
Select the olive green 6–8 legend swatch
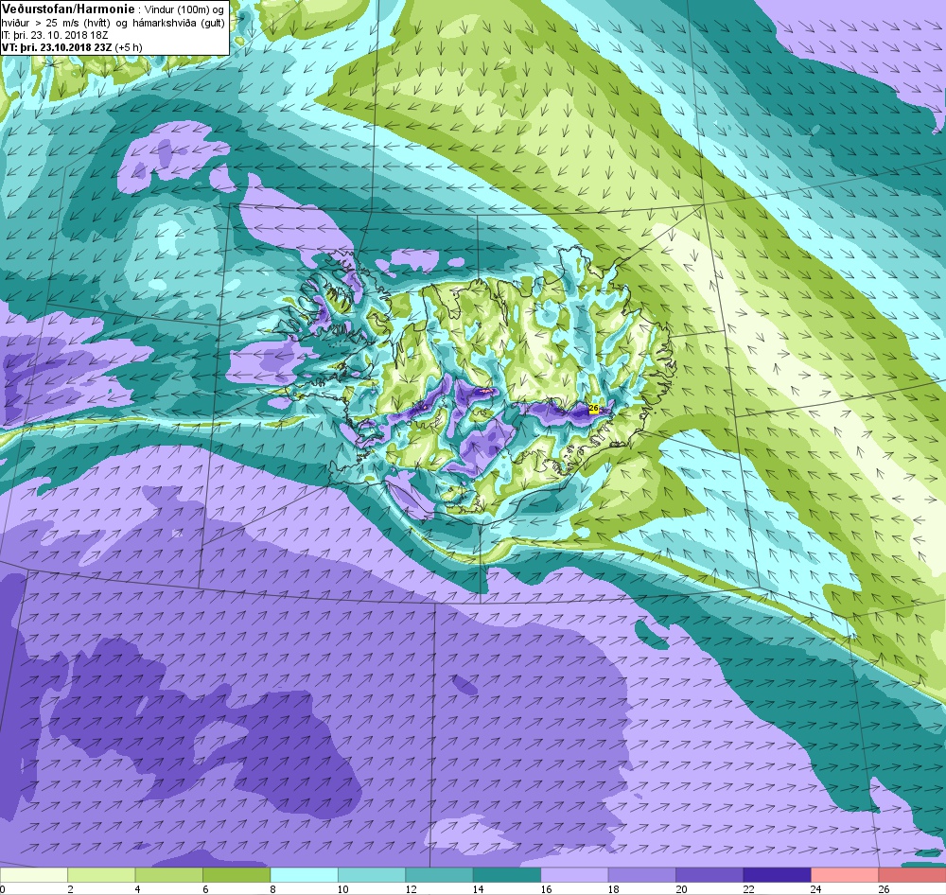click(x=236, y=875)
